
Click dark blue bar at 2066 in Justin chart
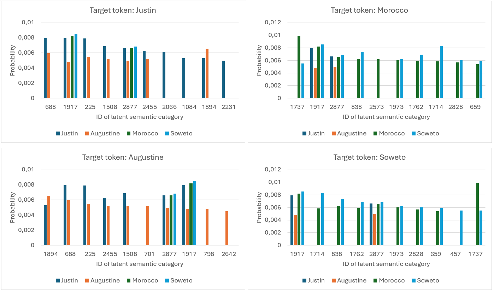(164, 75)
